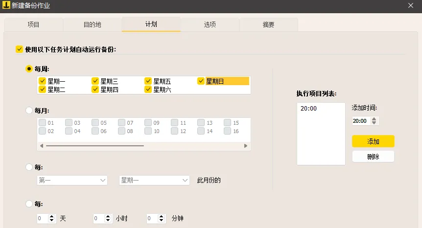This screenshot has height=228, width=422.
Task: Check day 10 checkbox
Action: click(x=148, y=131)
